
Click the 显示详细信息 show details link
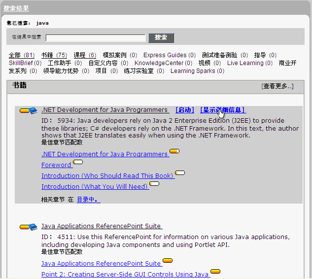[223, 110]
